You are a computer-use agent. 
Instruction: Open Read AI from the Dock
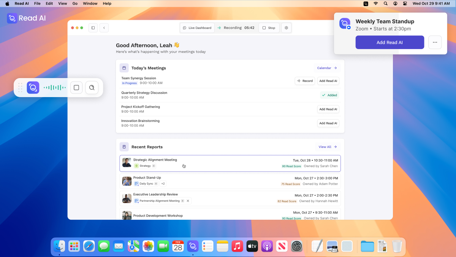(x=193, y=246)
